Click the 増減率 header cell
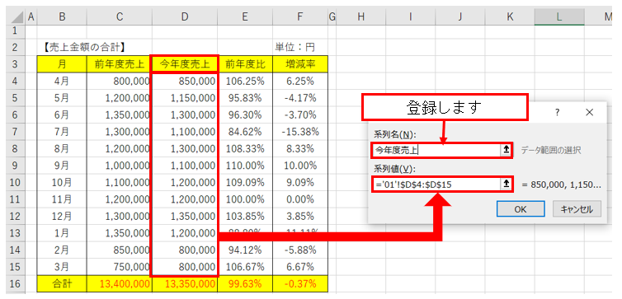The width and height of the screenshot is (622, 299). click(300, 63)
